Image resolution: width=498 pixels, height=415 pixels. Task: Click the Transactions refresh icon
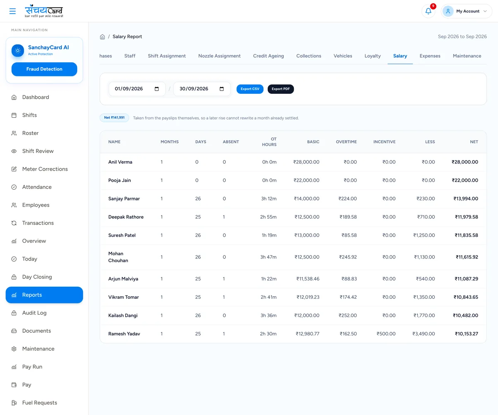coord(14,223)
